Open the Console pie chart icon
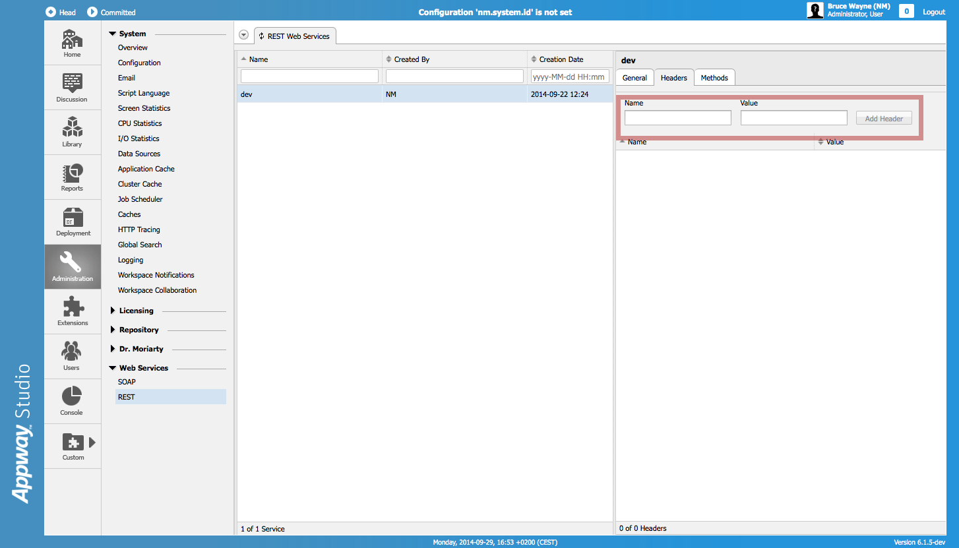 click(72, 396)
